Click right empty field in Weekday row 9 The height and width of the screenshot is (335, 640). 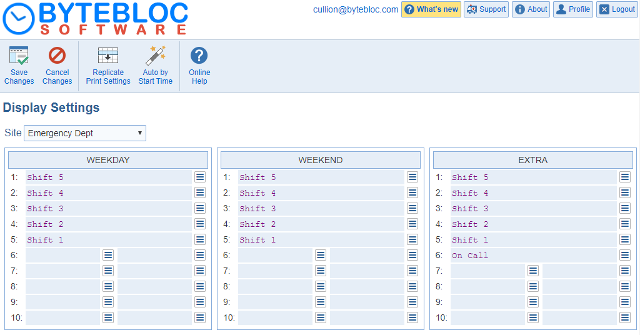coord(155,302)
